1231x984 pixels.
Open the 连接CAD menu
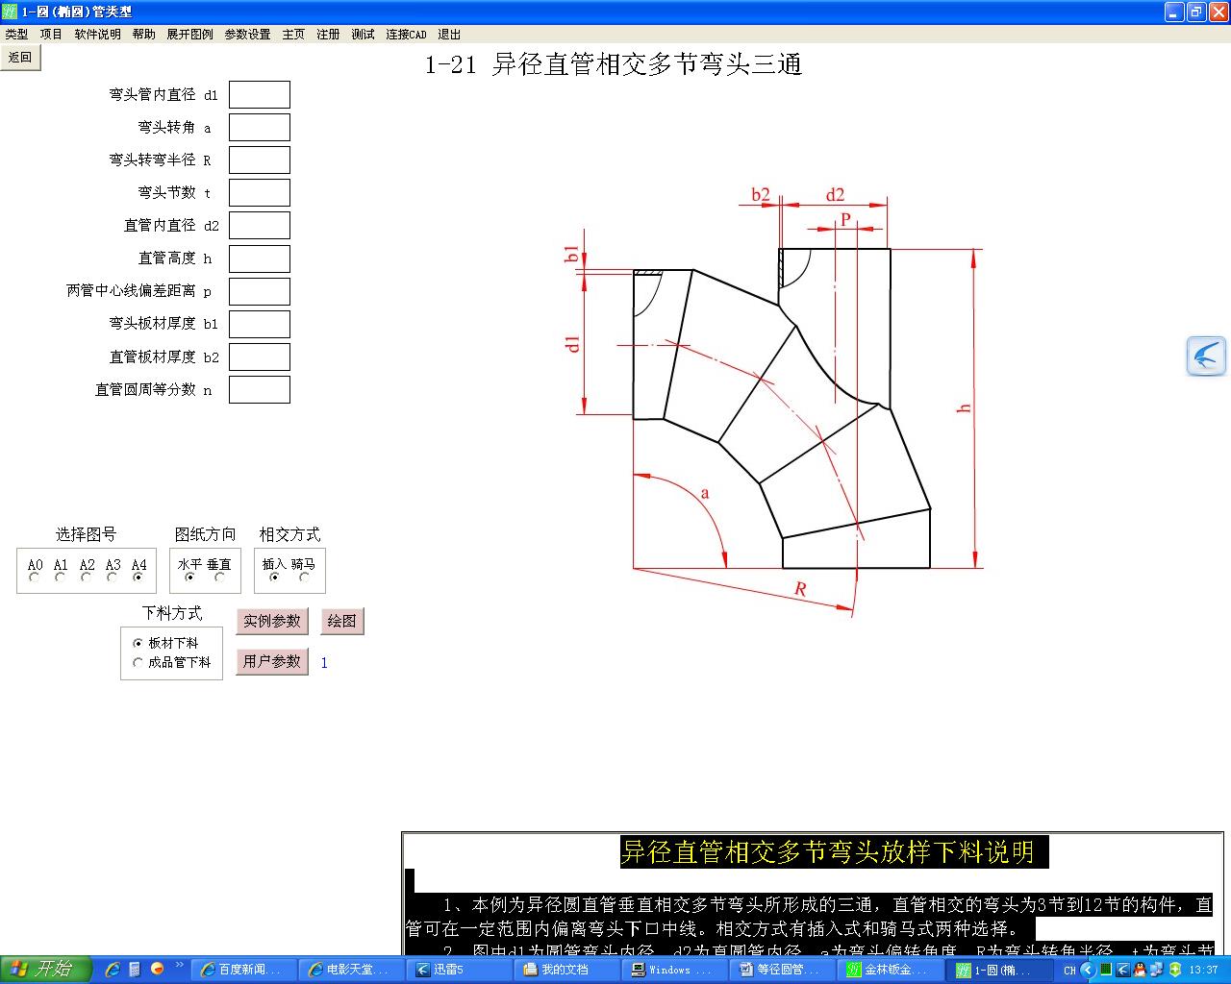point(406,34)
